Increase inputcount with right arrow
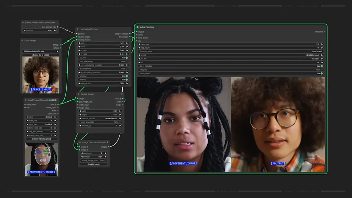The height and width of the screenshot is (198, 352). [106, 153]
